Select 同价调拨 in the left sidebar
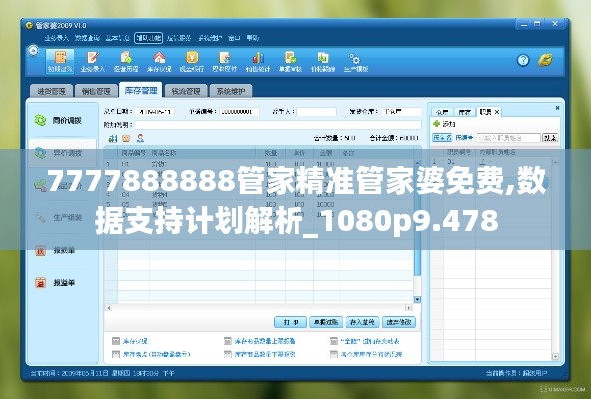 click(62, 120)
